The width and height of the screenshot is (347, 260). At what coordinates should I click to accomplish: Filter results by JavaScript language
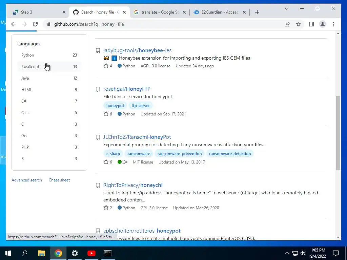click(x=49, y=67)
